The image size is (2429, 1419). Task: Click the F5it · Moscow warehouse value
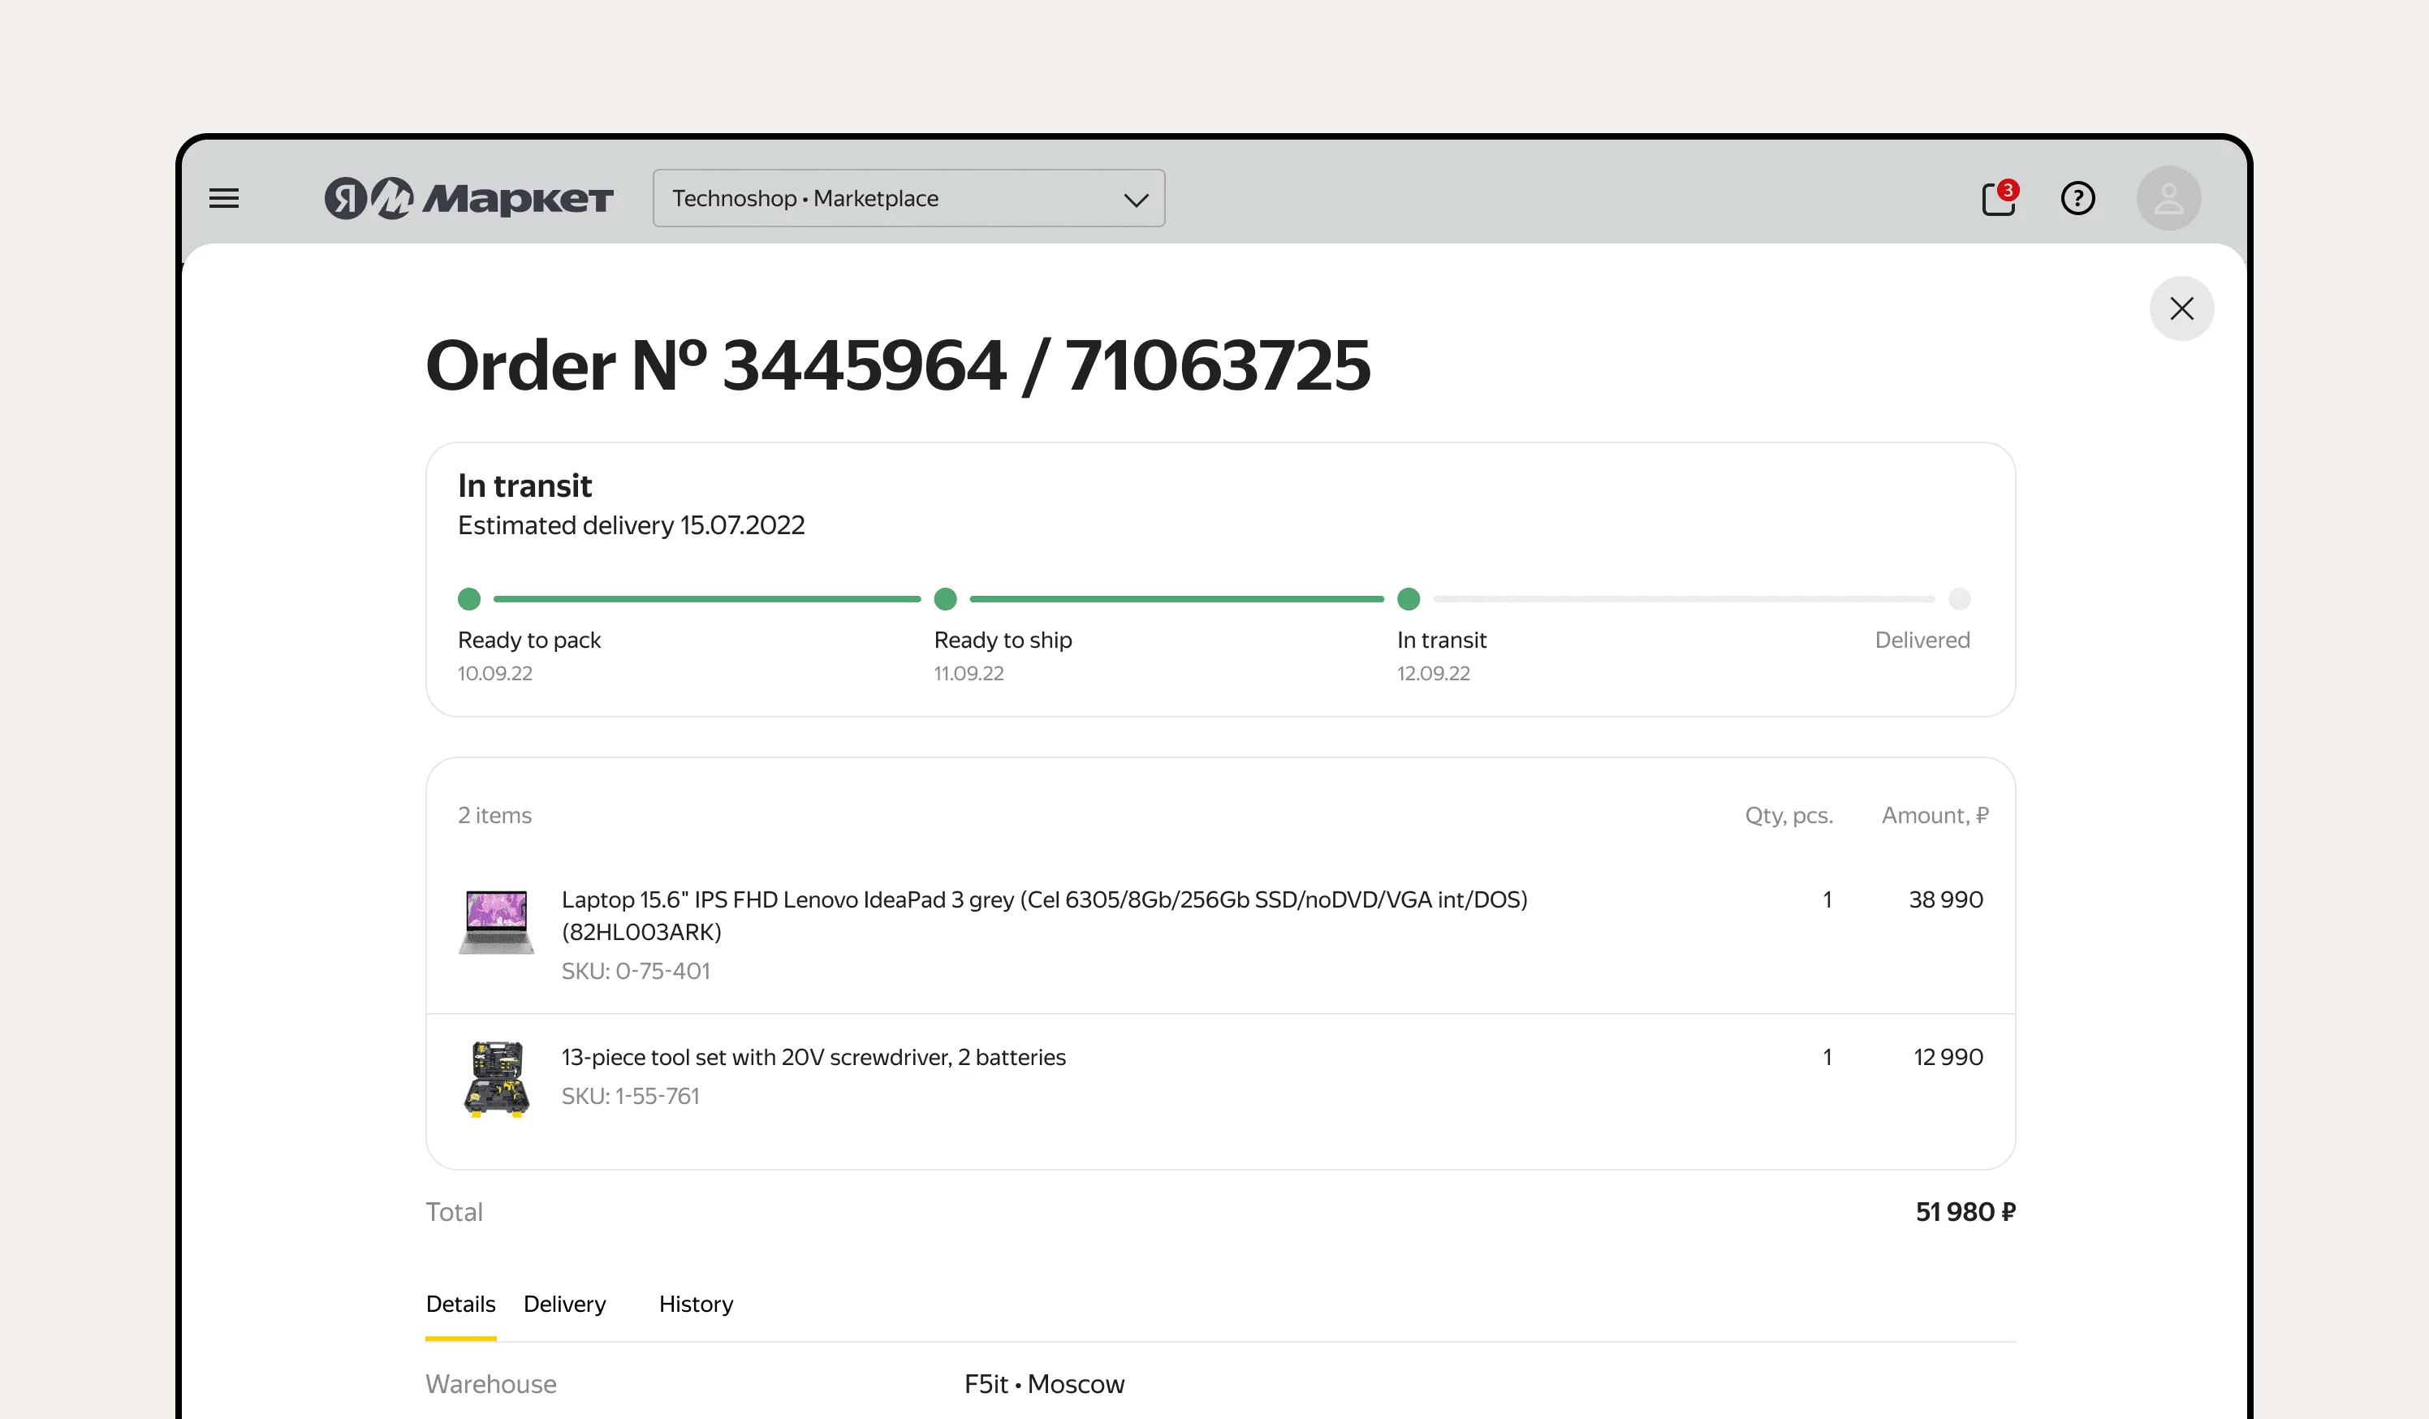pos(1045,1384)
